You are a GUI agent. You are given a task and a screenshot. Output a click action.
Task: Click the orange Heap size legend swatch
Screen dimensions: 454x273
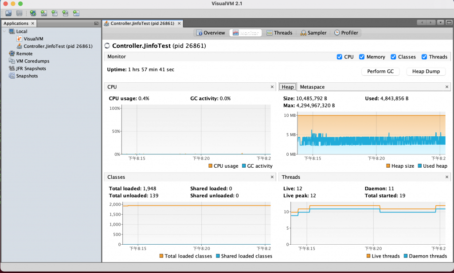[388, 166]
